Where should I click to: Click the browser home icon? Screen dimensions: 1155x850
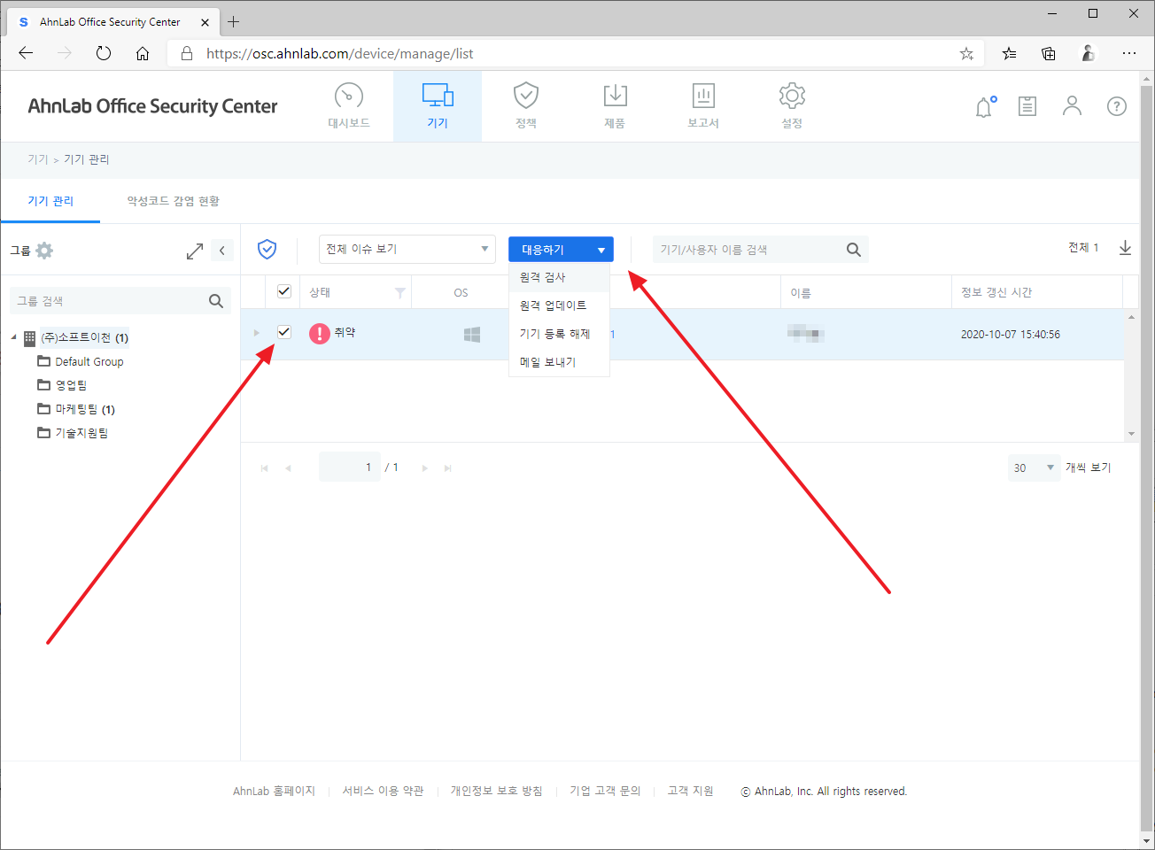click(x=143, y=53)
